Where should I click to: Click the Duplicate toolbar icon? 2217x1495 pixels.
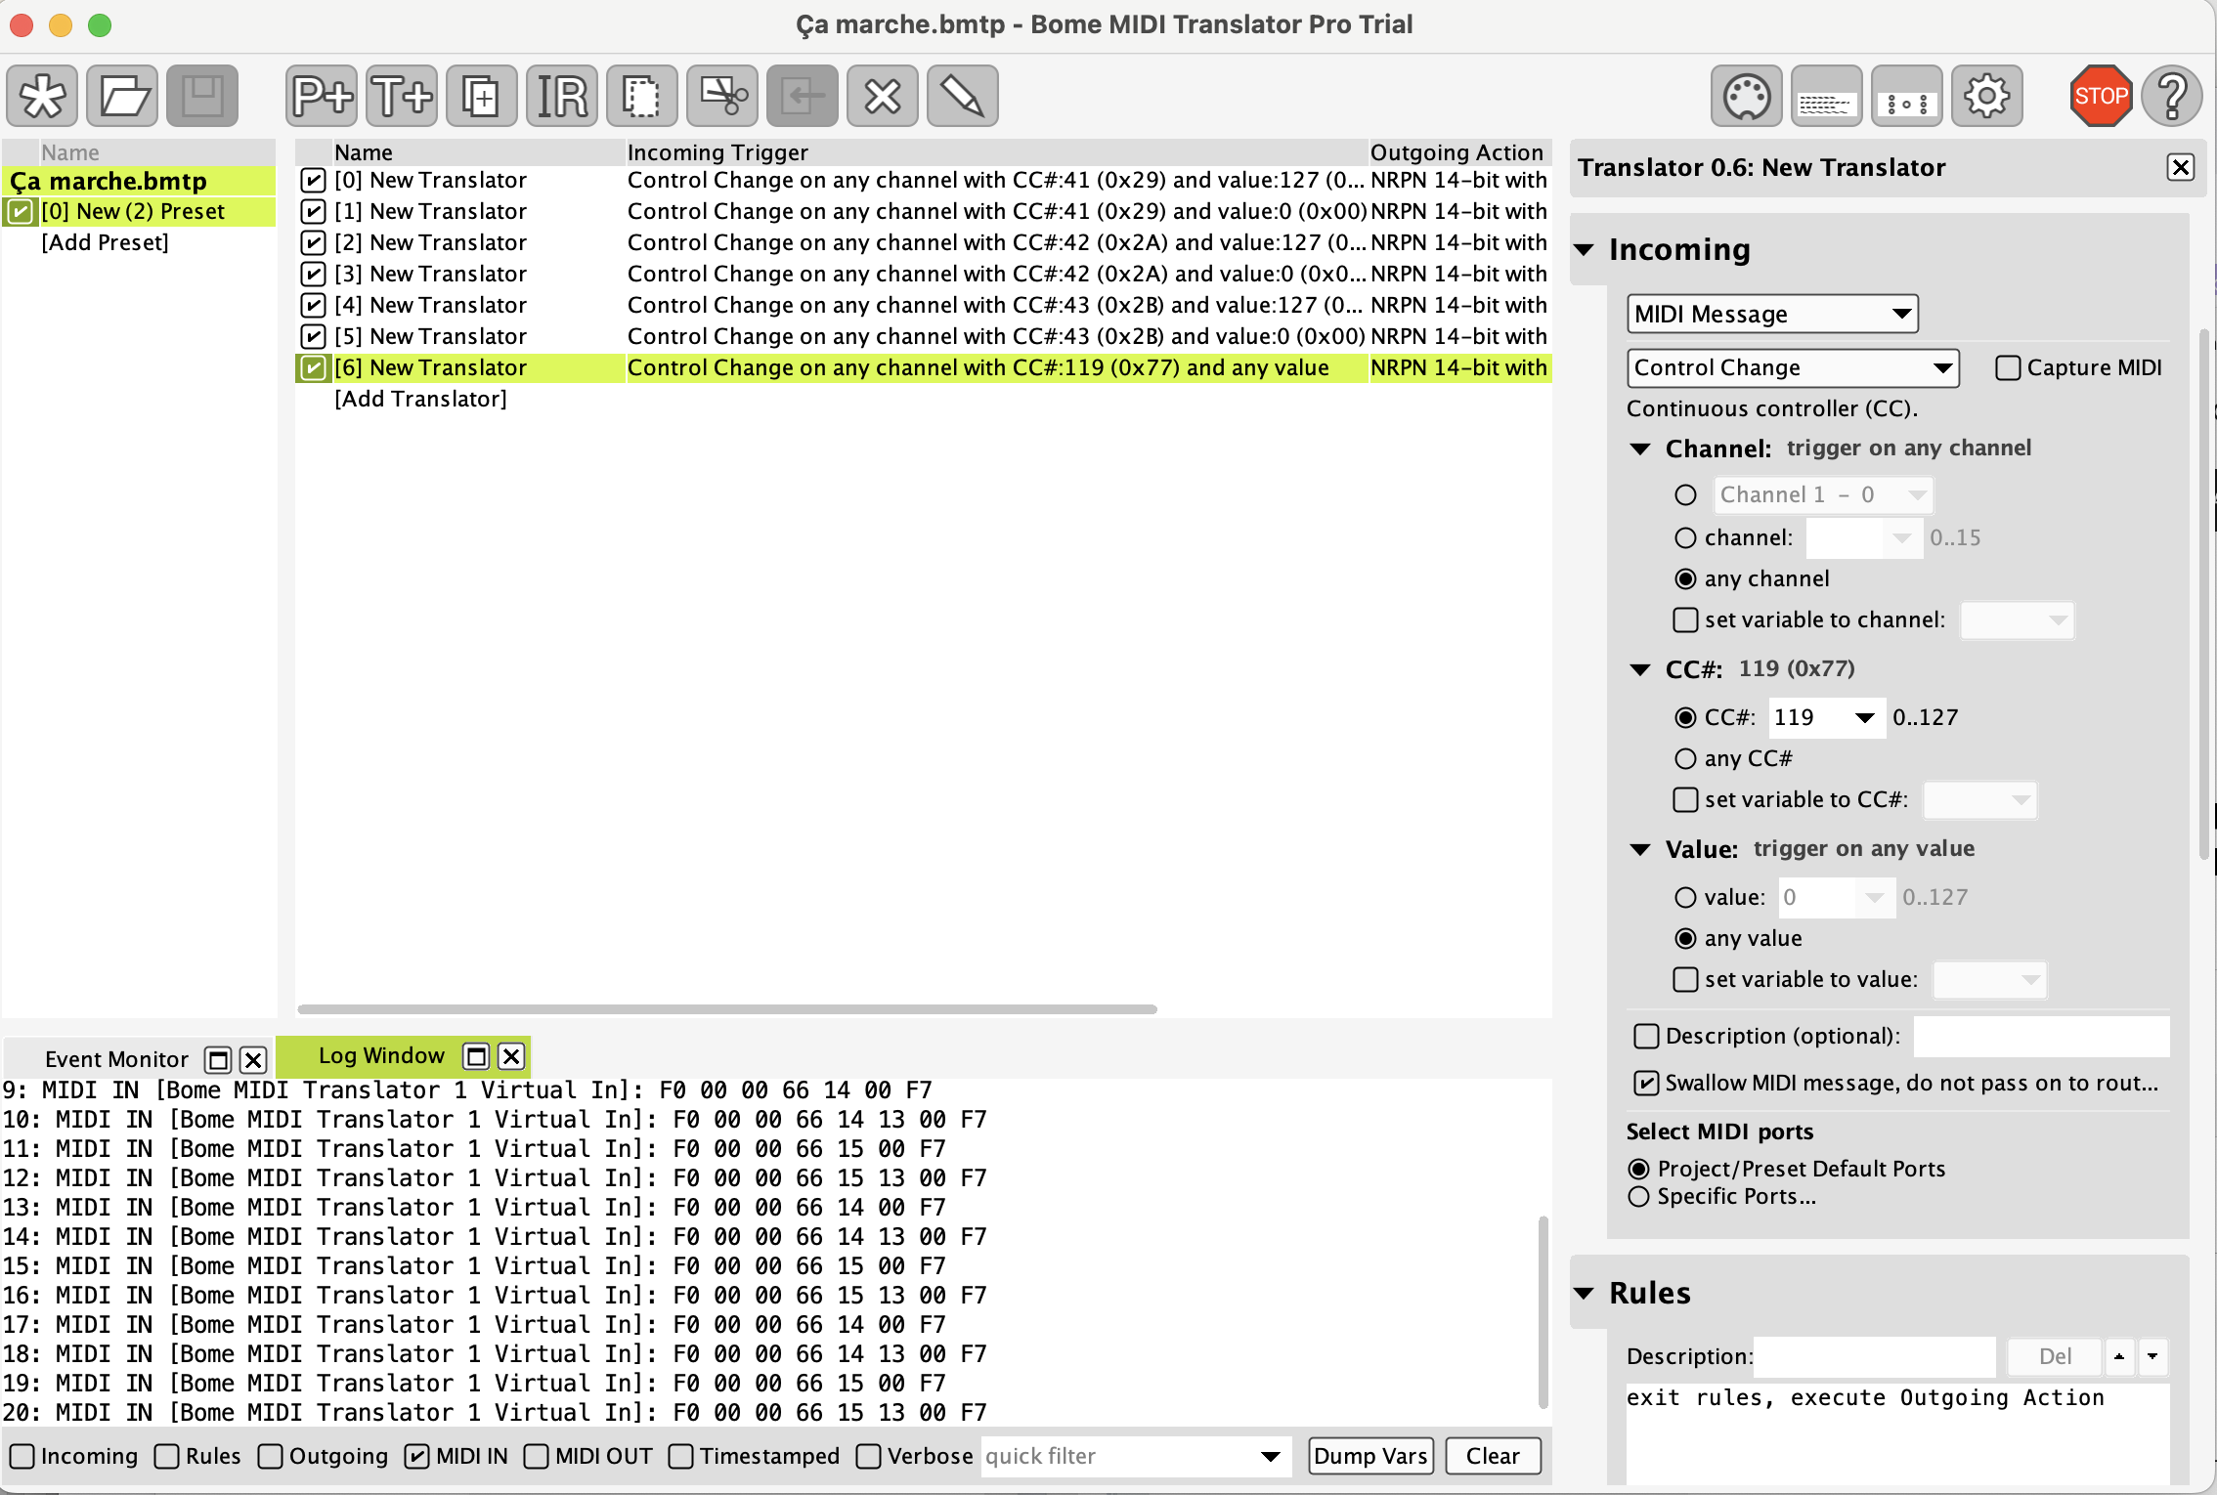click(481, 97)
